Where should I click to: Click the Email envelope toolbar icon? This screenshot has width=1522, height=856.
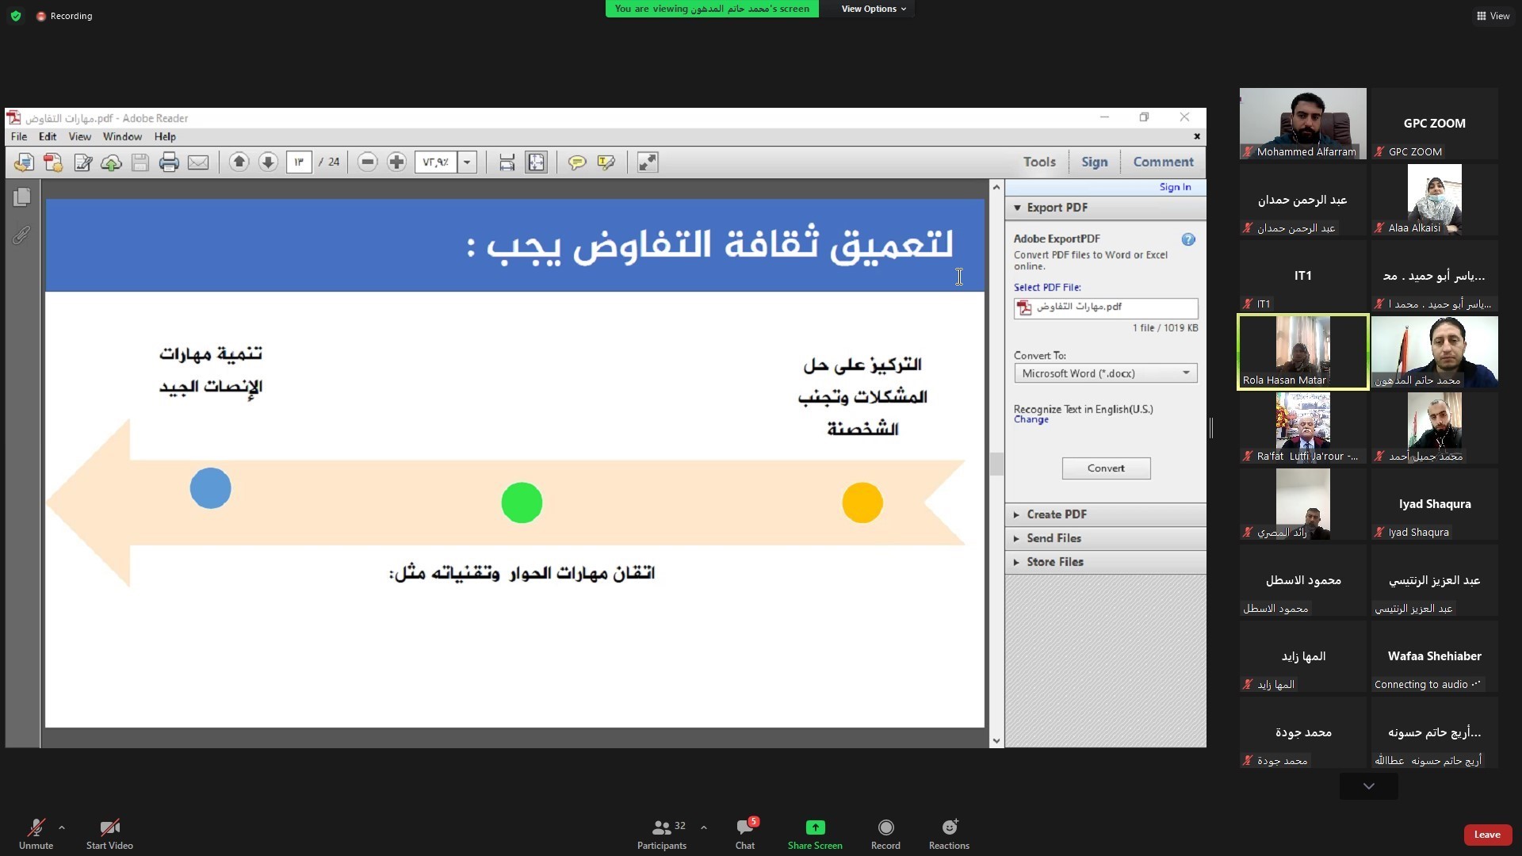pyautogui.click(x=198, y=162)
